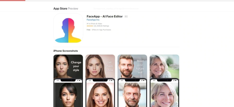Open the 'Change your style' screenshot
This screenshot has width=234, height=107.
(68, 81)
